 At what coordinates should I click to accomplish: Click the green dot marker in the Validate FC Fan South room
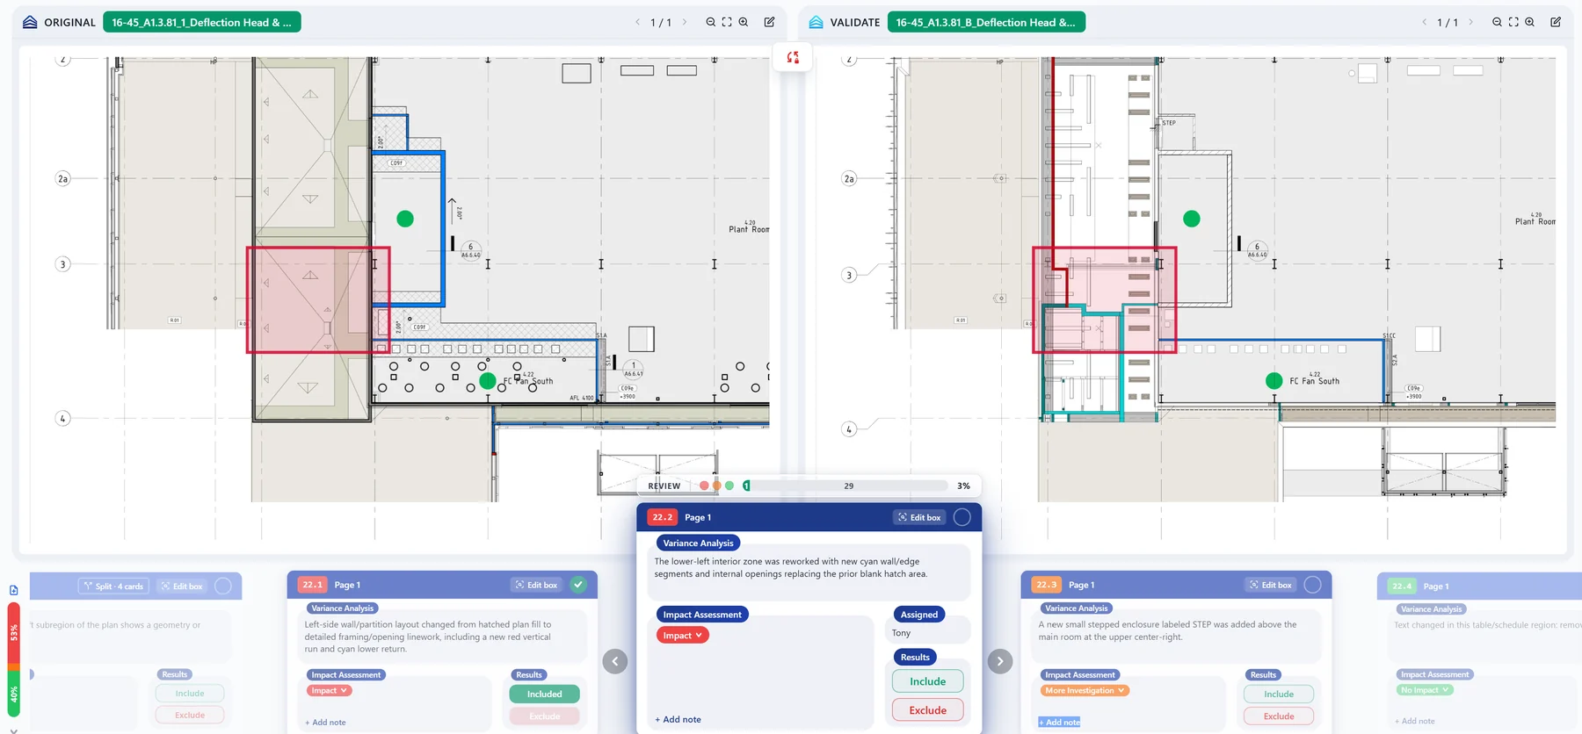pos(1274,381)
